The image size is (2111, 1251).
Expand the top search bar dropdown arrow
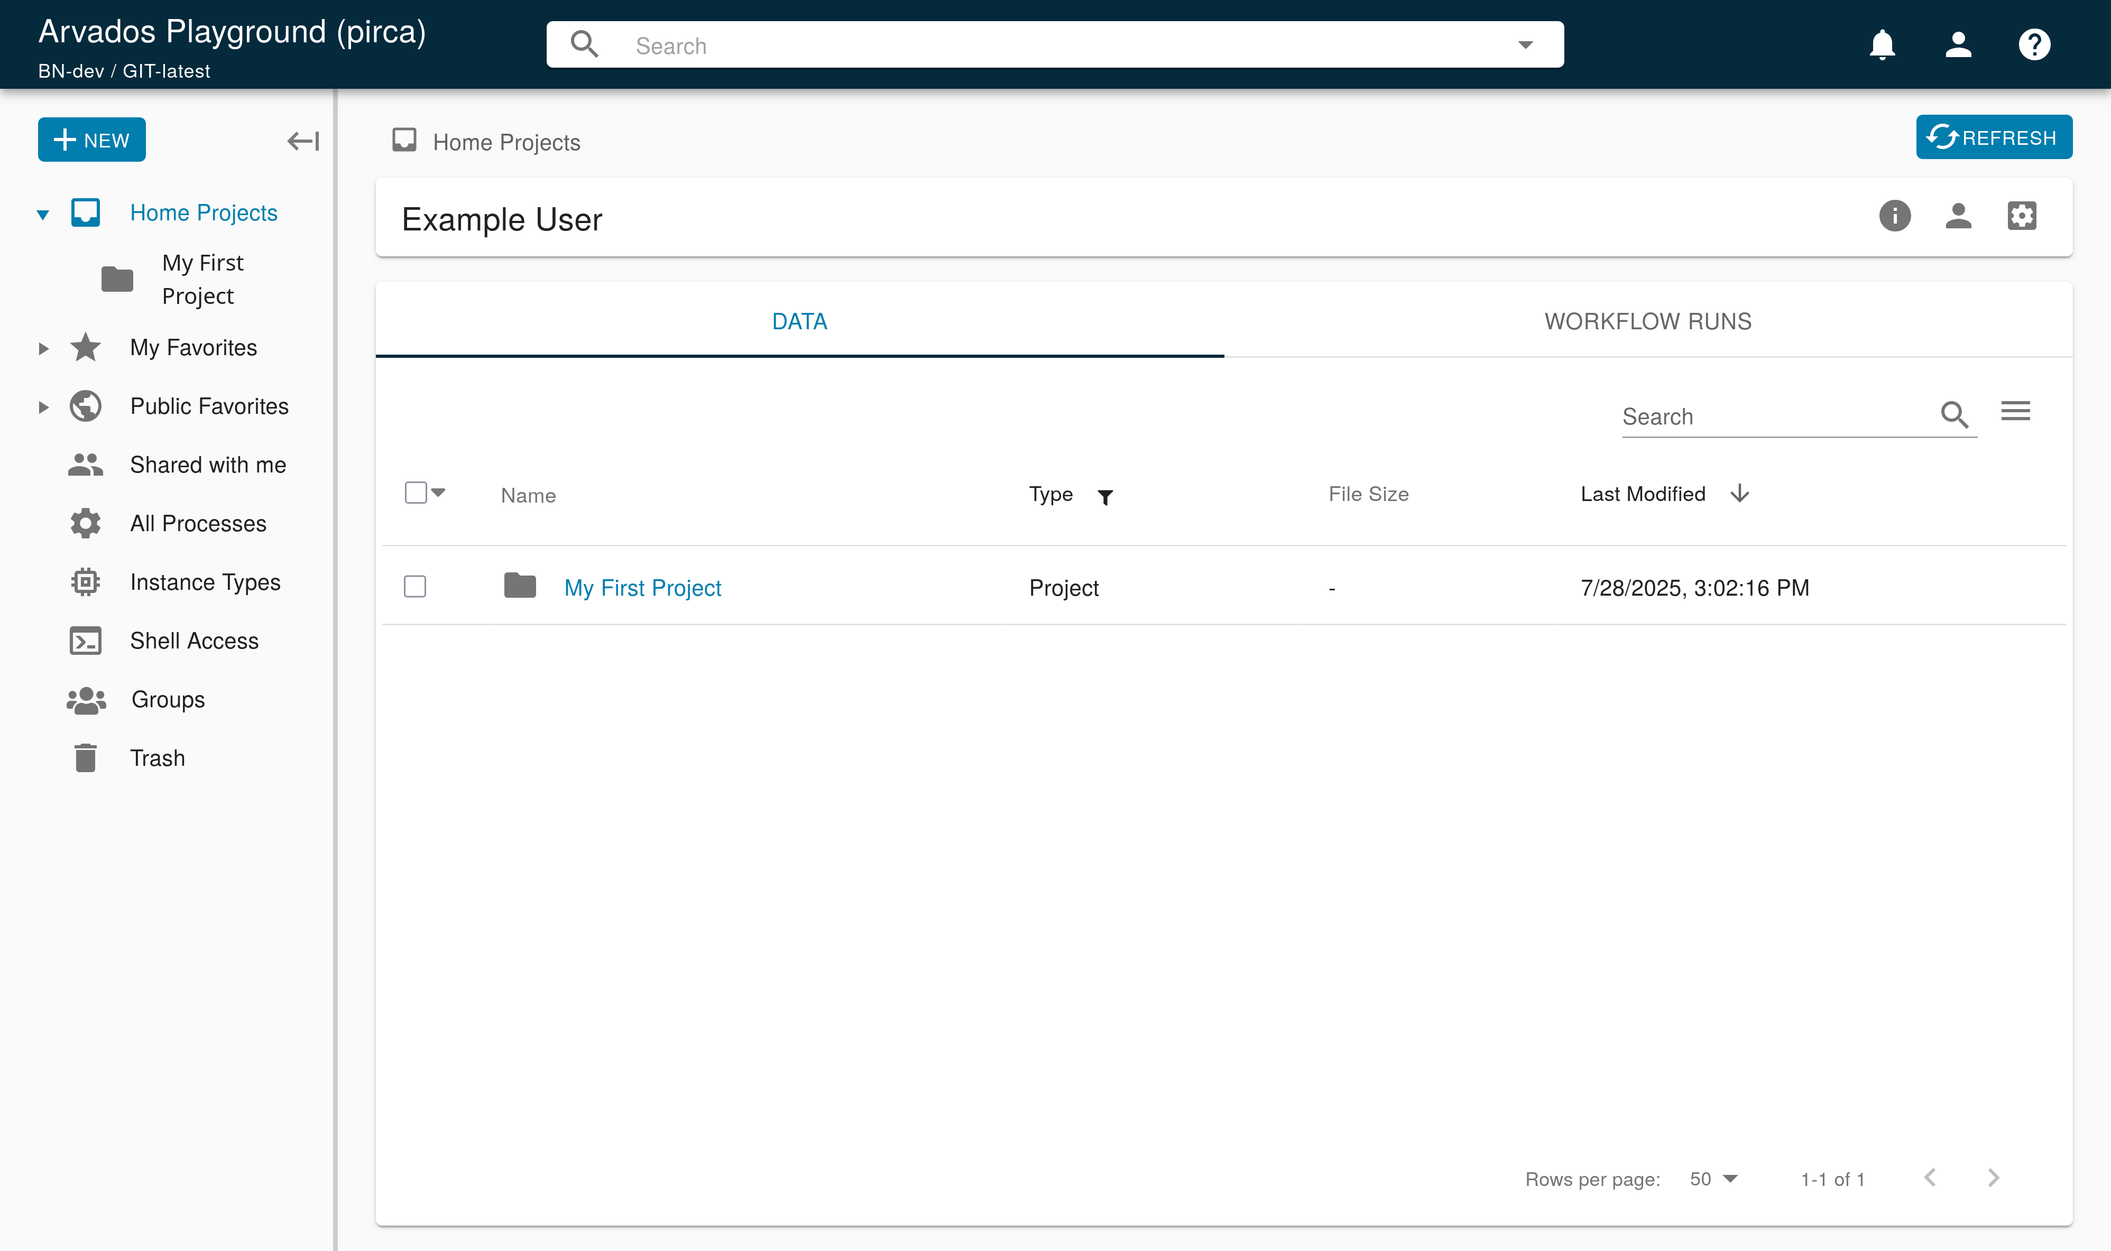(1525, 45)
